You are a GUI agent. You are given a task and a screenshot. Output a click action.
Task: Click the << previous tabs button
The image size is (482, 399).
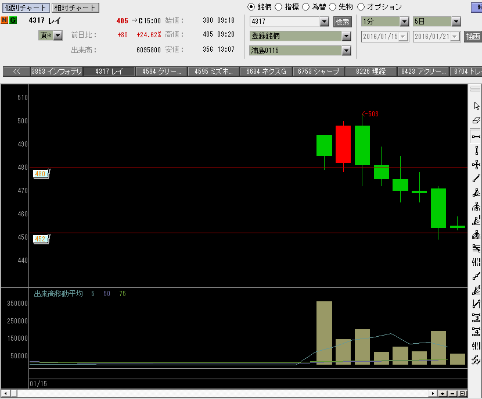pos(17,72)
